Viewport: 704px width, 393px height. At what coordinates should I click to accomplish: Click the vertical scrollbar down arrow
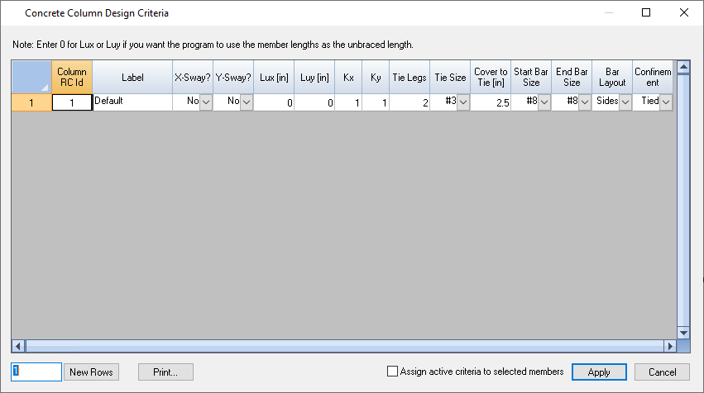683,333
